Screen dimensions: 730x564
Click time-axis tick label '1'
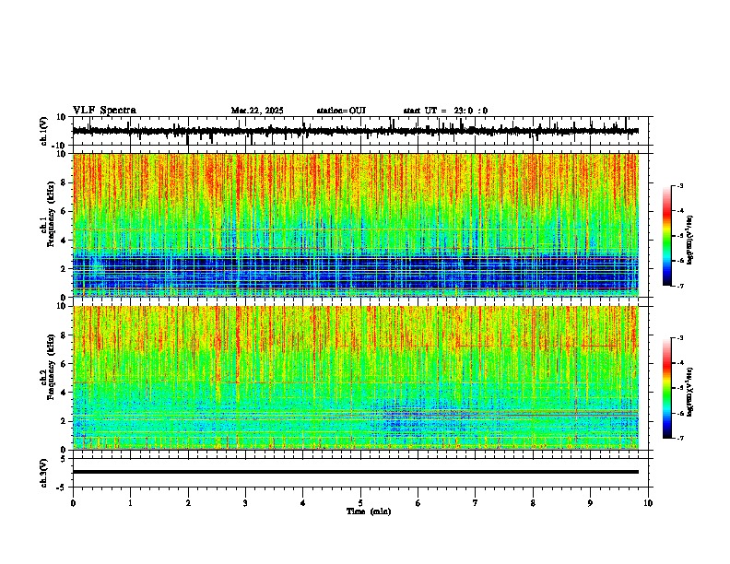click(x=130, y=503)
